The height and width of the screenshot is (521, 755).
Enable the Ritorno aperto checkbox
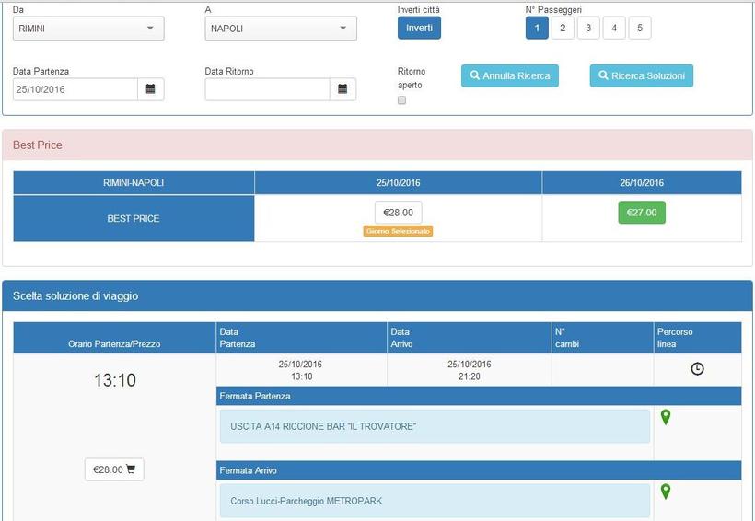tap(401, 100)
